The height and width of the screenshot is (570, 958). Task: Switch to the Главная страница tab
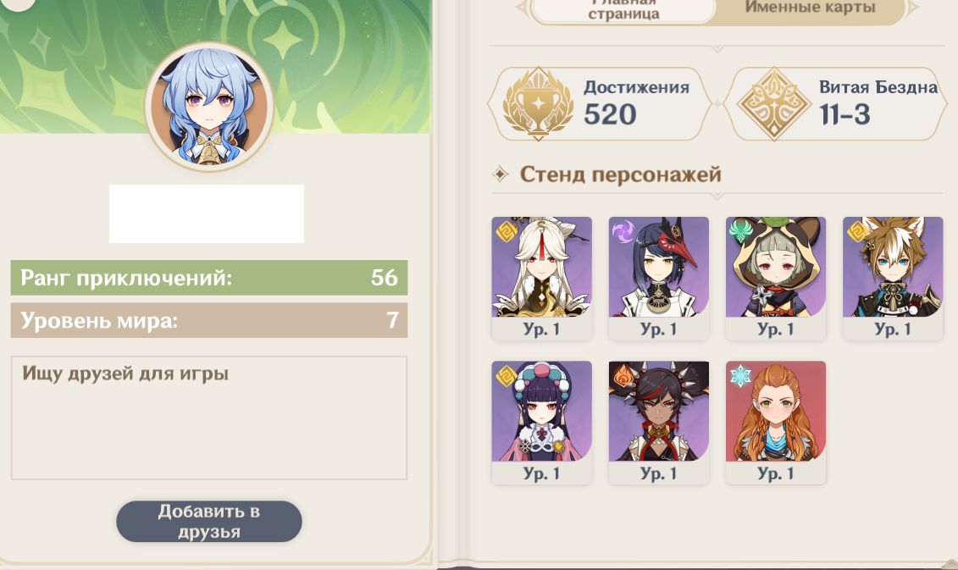pyautogui.click(x=623, y=10)
